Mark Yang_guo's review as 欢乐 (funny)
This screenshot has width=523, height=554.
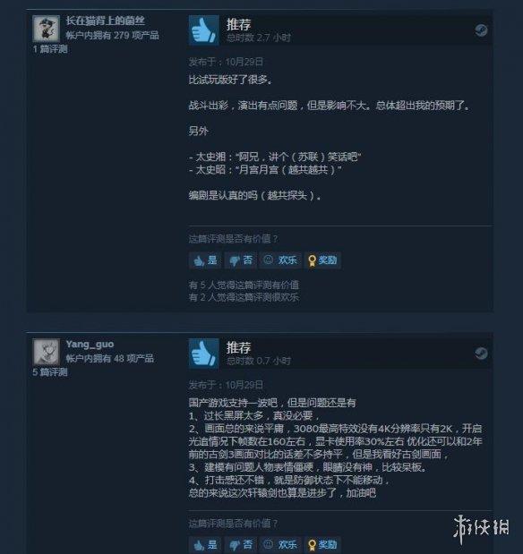point(280,545)
